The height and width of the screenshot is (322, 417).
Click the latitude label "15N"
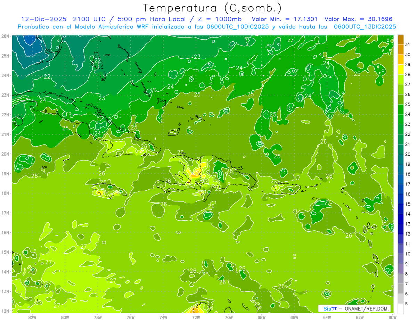[5, 252]
